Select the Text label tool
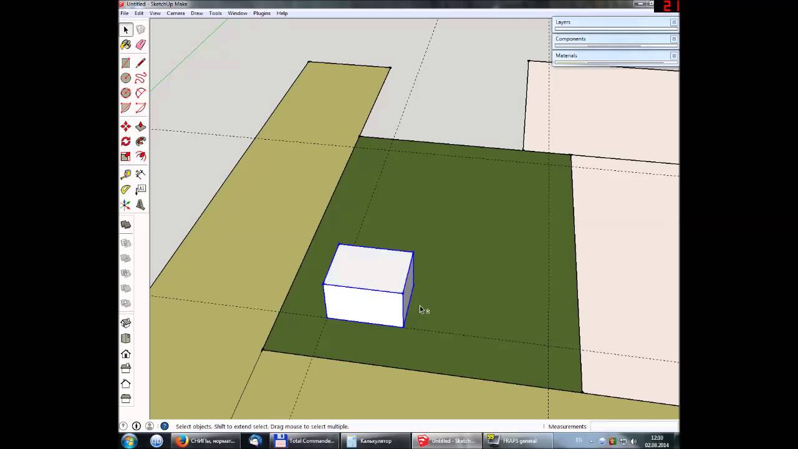798x449 pixels. [141, 190]
